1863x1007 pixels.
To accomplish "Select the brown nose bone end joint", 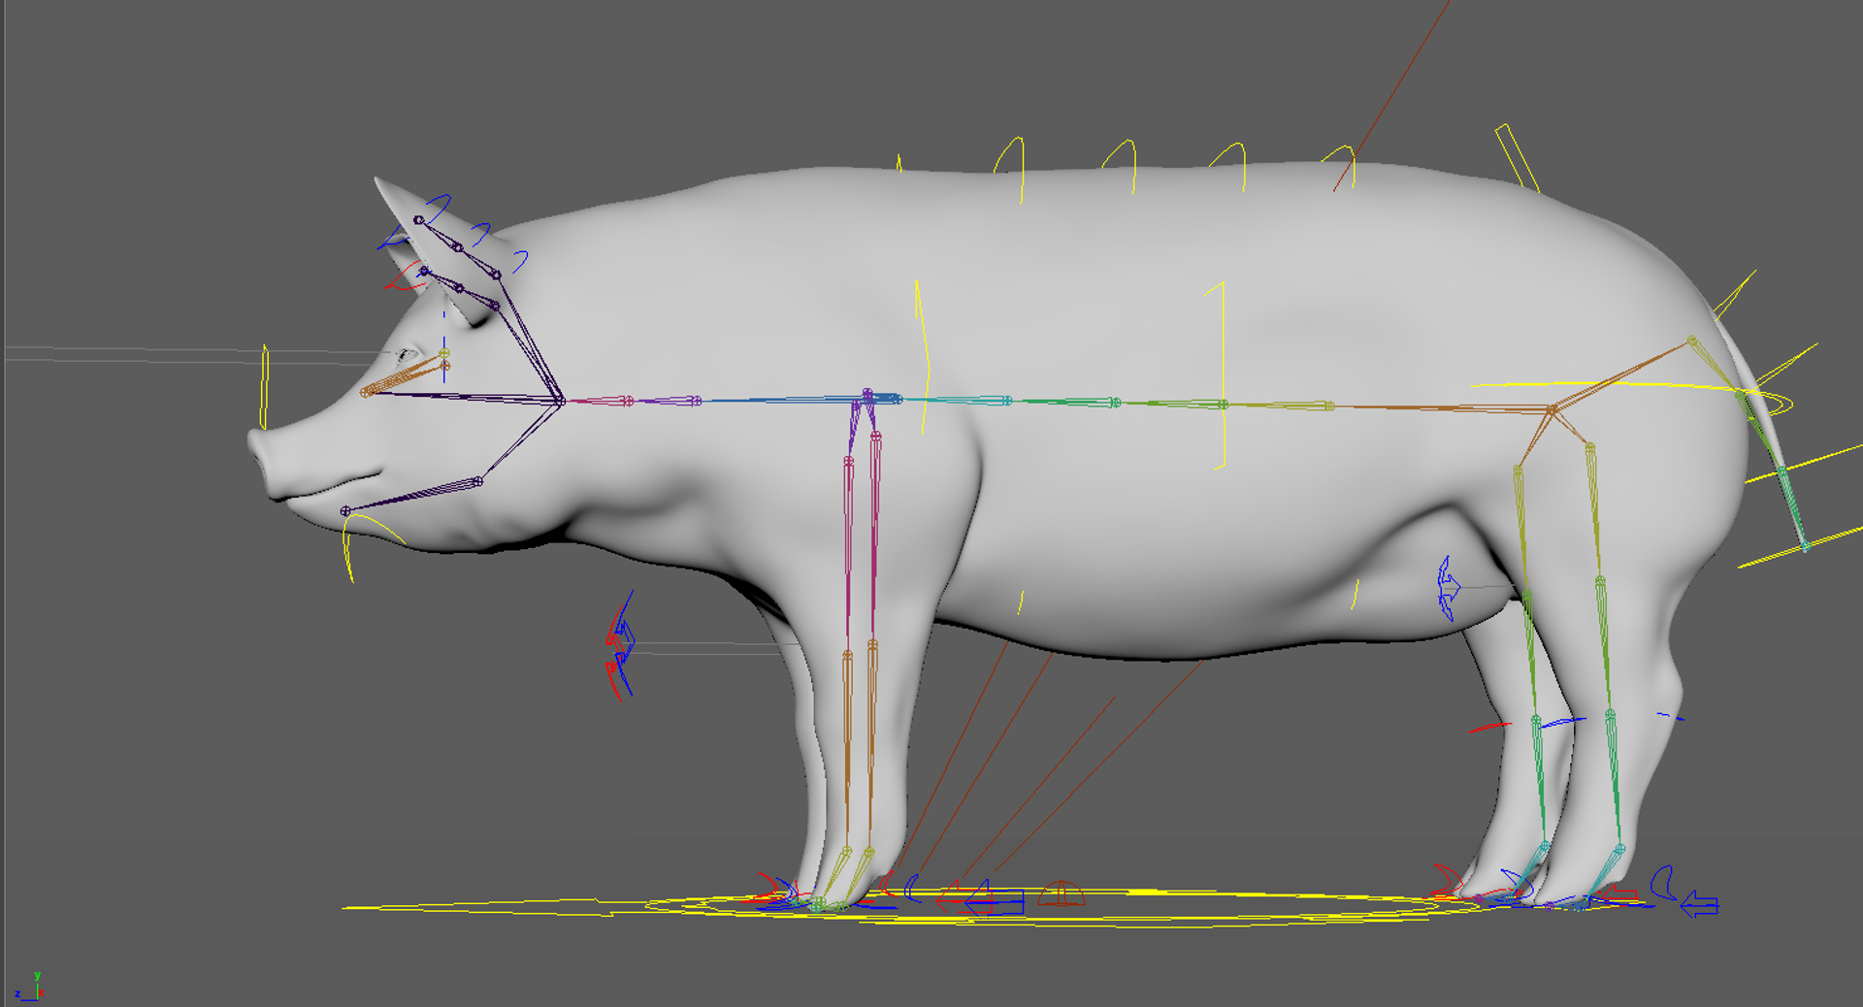I will point(366,392).
